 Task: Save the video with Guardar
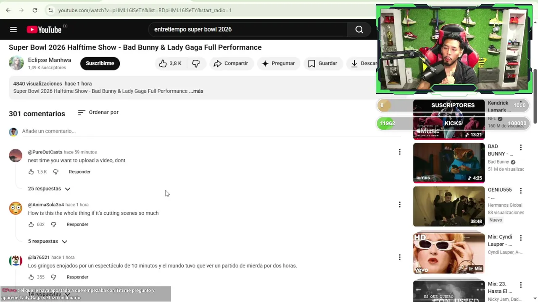pos(323,63)
